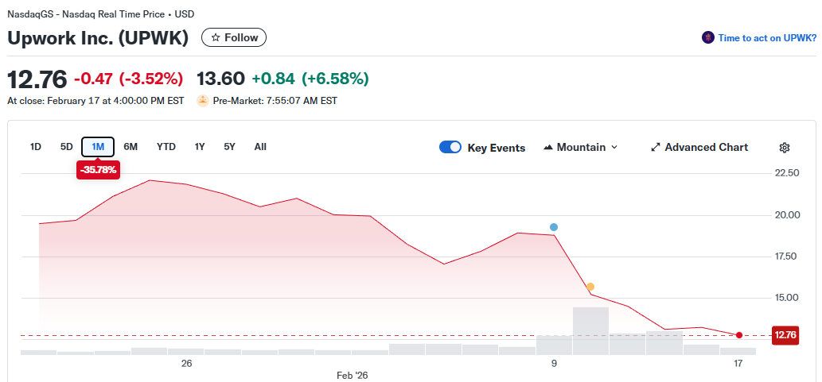This screenshot has height=382, width=822.
Task: Click the star icon in Follow button
Action: [x=216, y=38]
